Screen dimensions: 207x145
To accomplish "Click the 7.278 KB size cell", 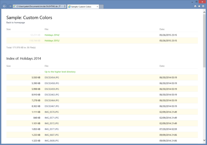I will coord(36,101).
